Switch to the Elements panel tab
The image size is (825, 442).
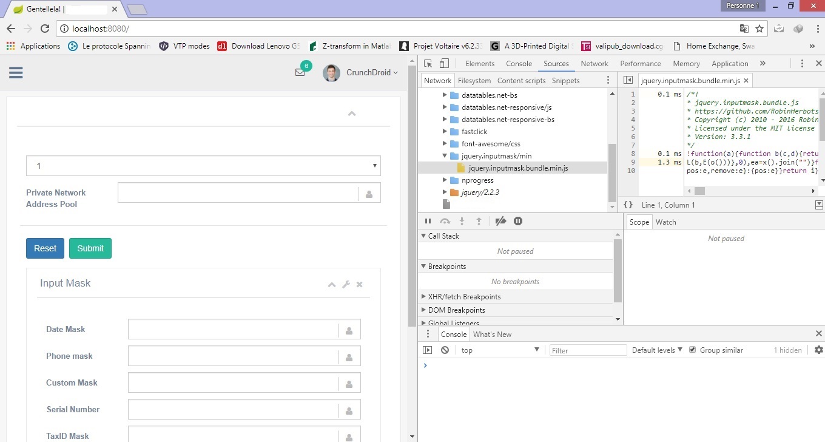click(480, 63)
